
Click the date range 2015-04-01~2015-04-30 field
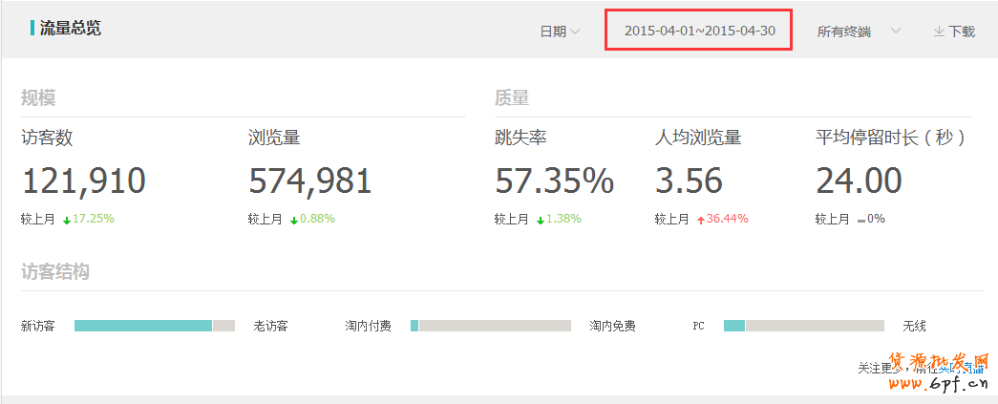(699, 31)
